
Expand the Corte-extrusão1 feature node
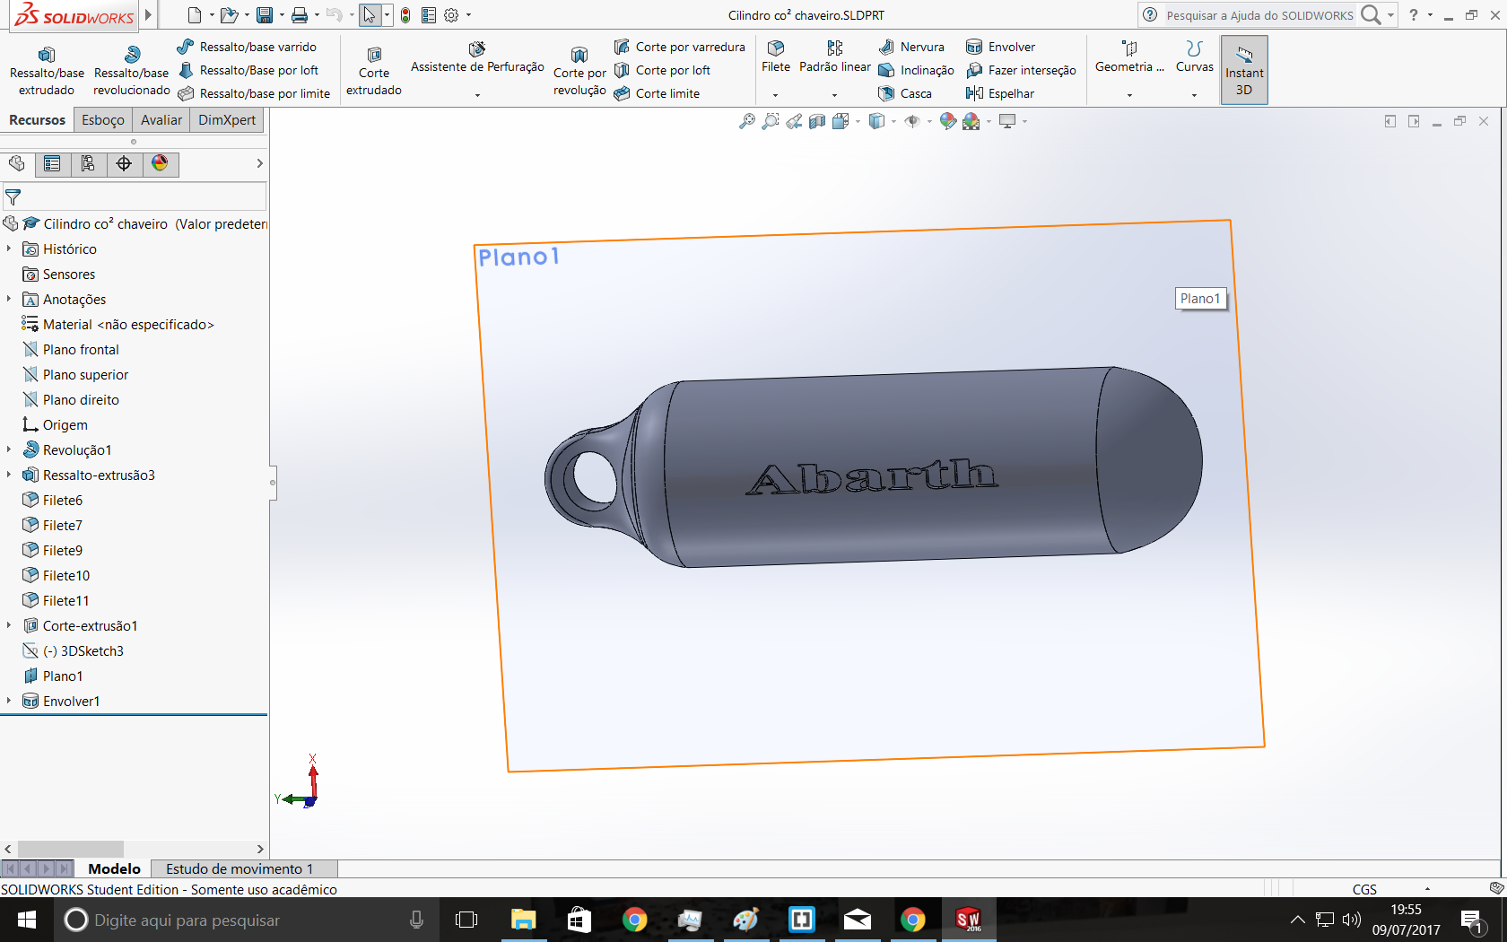point(9,625)
